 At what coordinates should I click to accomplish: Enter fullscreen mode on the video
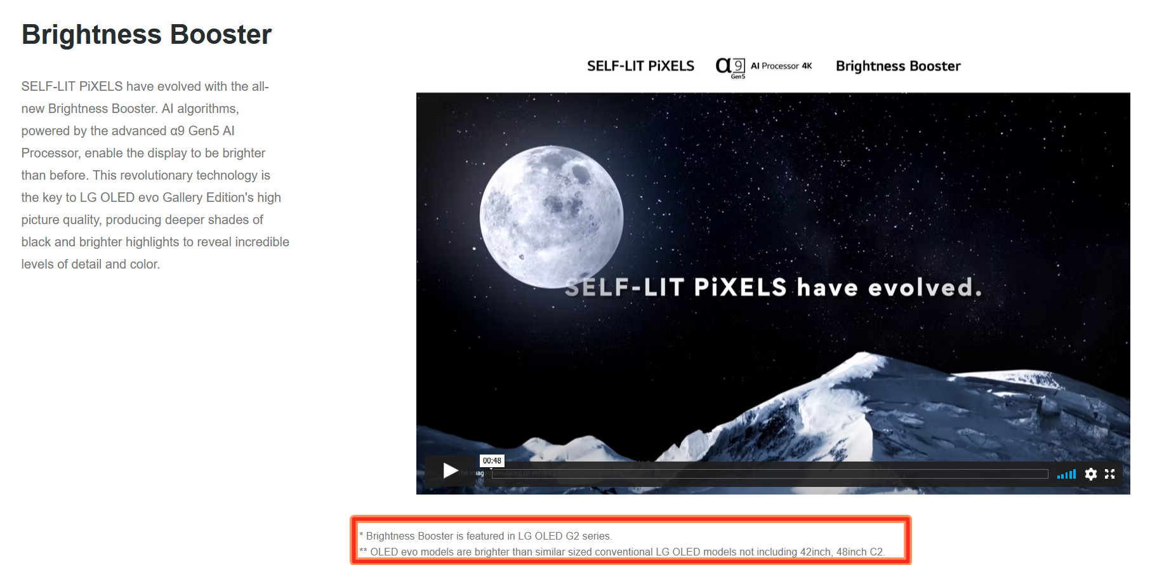1109,474
